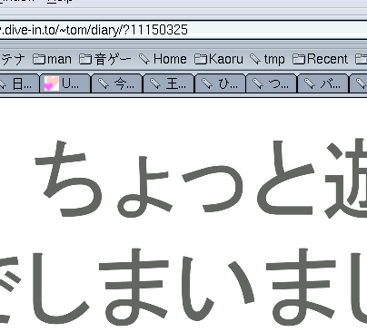
Task: Click the bookmark icon on the ひ... tab
Action: click(207, 83)
